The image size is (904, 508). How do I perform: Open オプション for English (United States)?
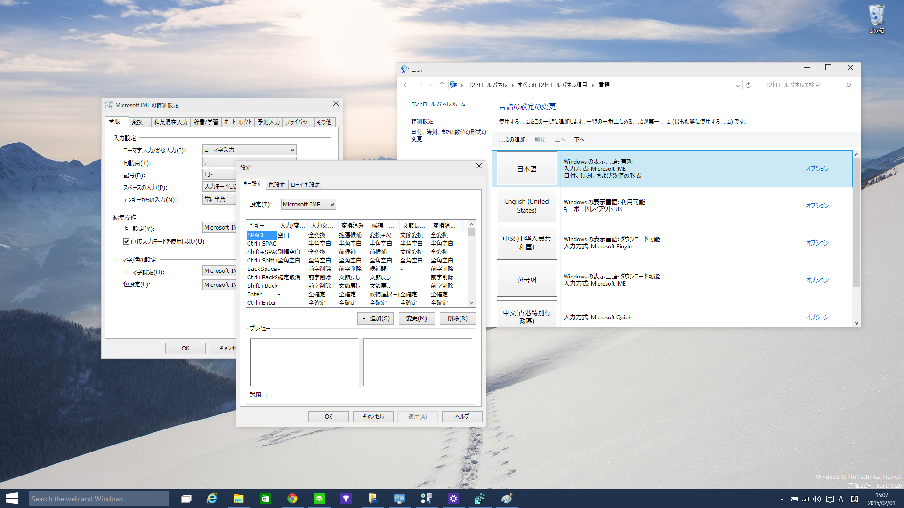tap(817, 206)
